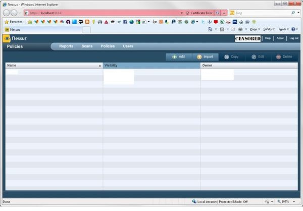
Task: Click the browser Forward button
Action: pos(14,13)
